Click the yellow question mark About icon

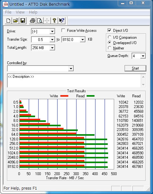(54, 20)
